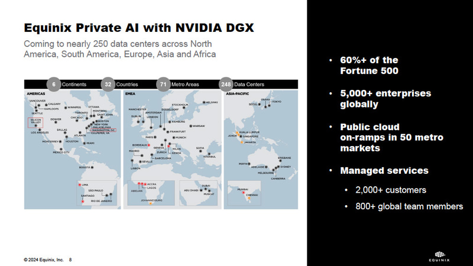The image size is (473, 266).
Task: Click the red-boxed 'Washington, D.C.' label
Action: pos(103,130)
